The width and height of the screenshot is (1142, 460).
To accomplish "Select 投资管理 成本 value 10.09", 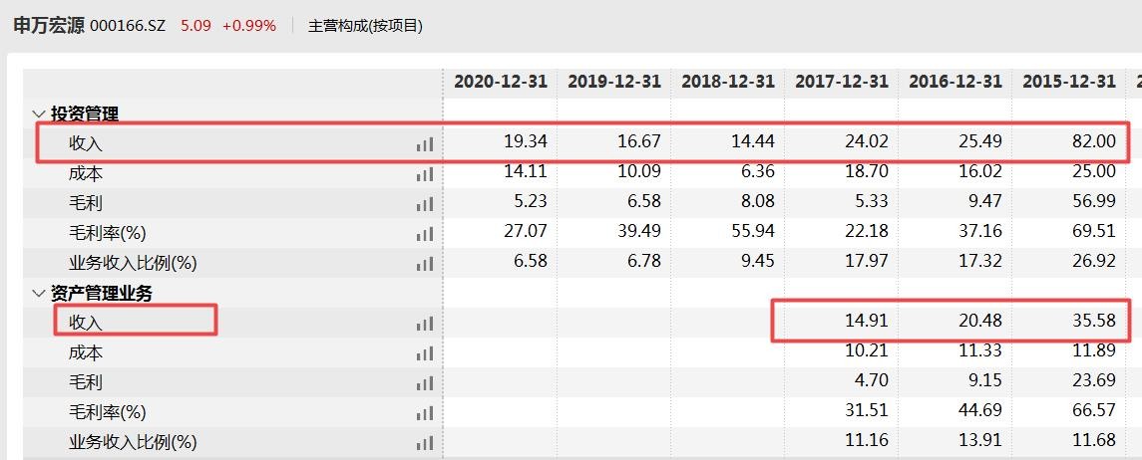I will click(x=639, y=171).
